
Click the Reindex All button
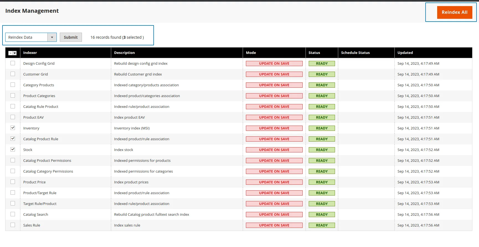click(454, 12)
